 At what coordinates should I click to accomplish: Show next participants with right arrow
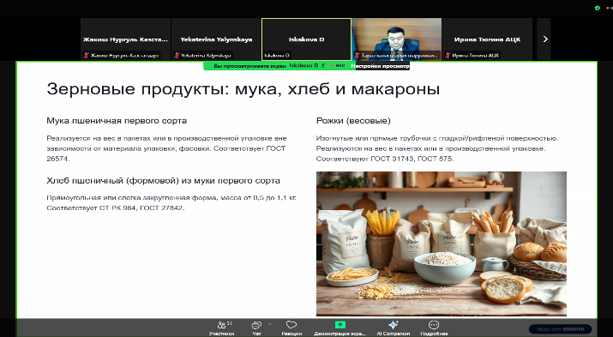pos(545,39)
